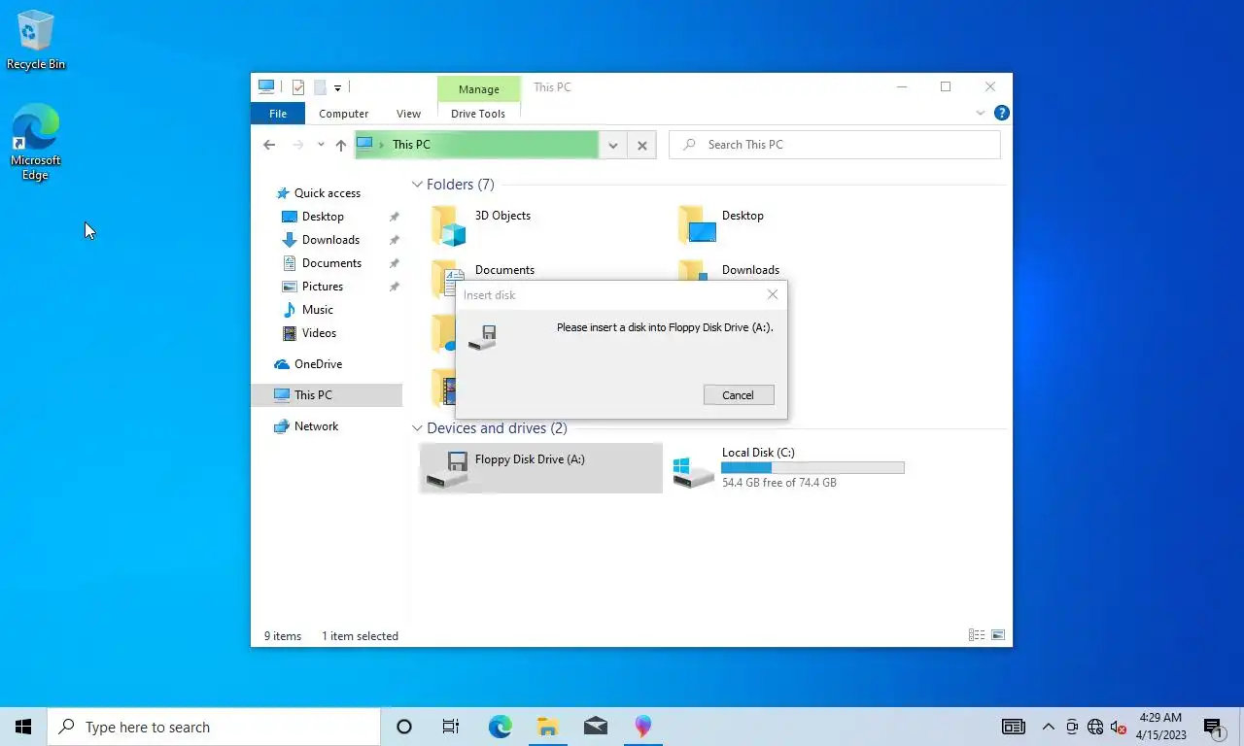Open network tray icon
Screen dimensions: 1244x746
[x=1095, y=727]
